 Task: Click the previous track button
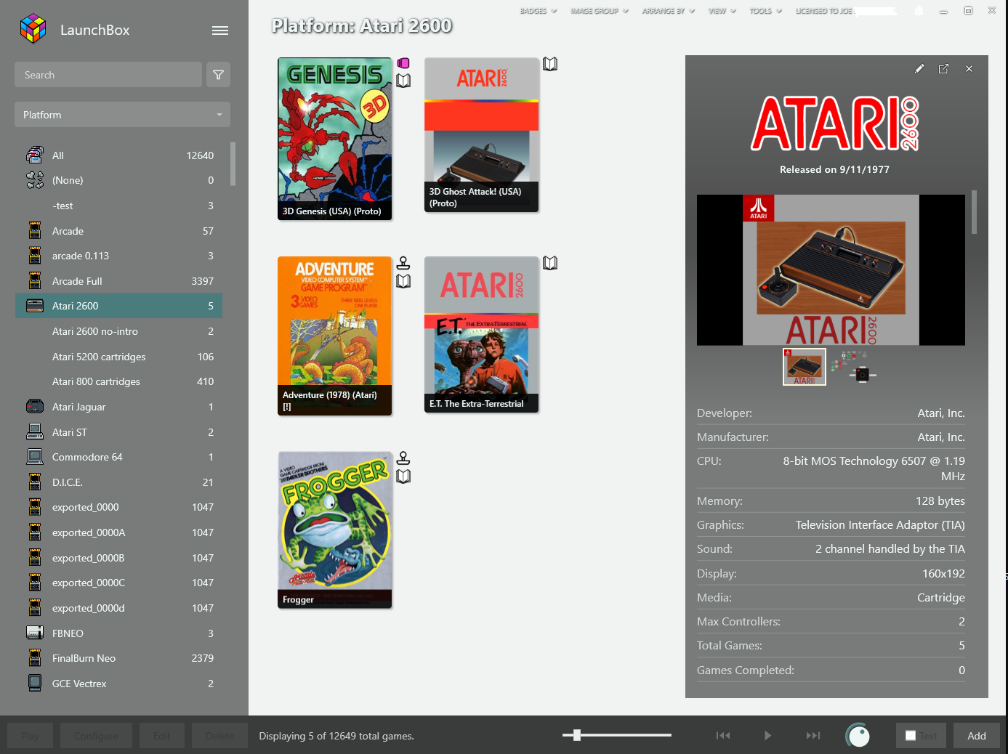click(723, 736)
